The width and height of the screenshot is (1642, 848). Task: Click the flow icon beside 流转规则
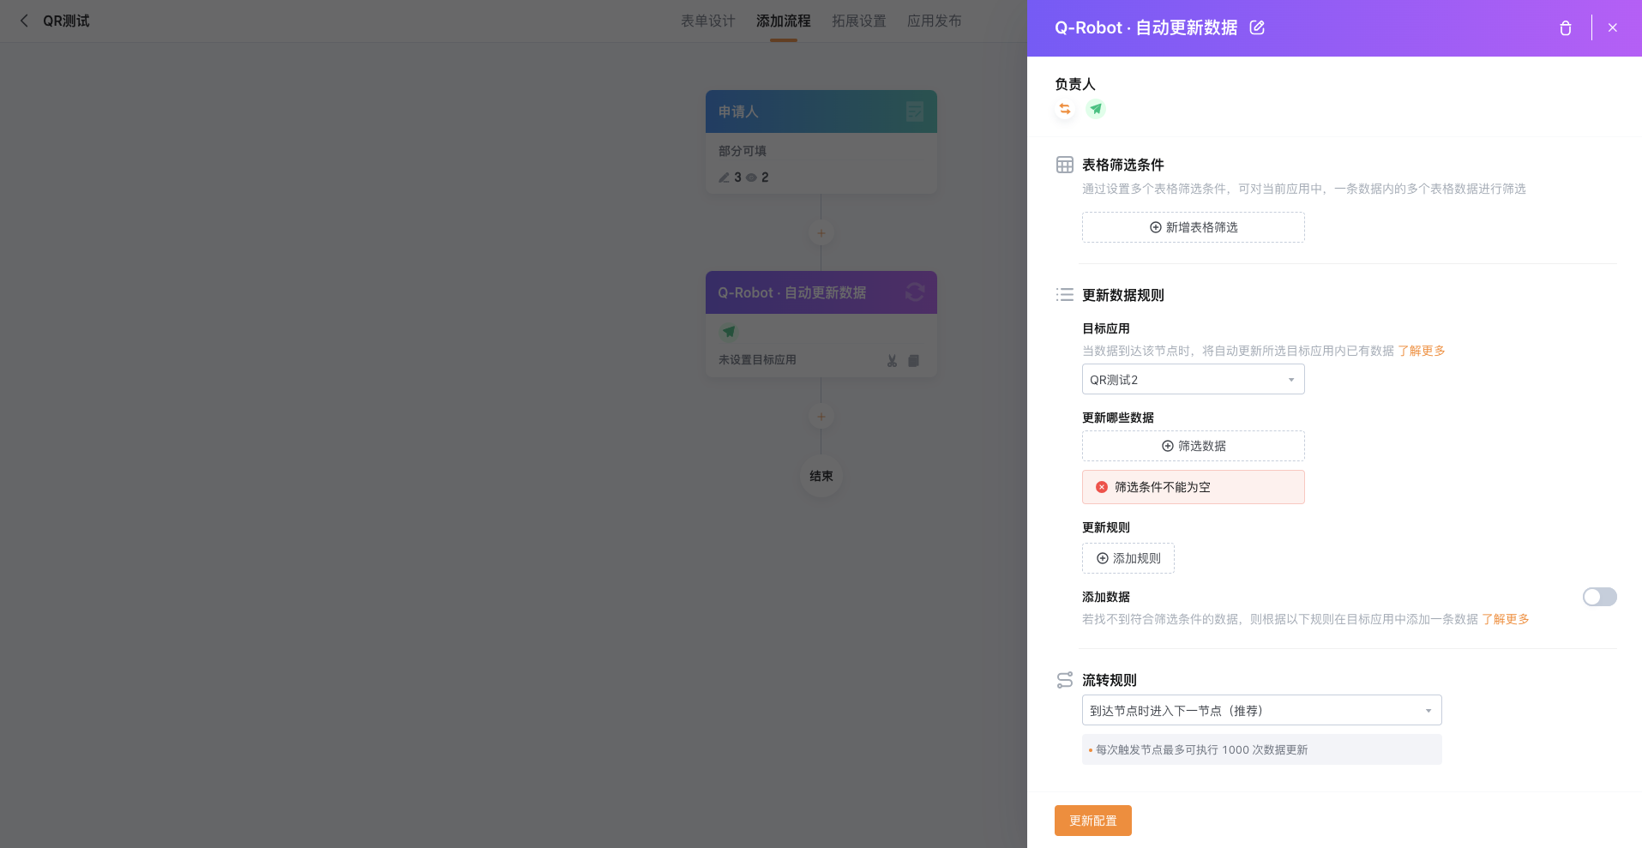coord(1065,680)
